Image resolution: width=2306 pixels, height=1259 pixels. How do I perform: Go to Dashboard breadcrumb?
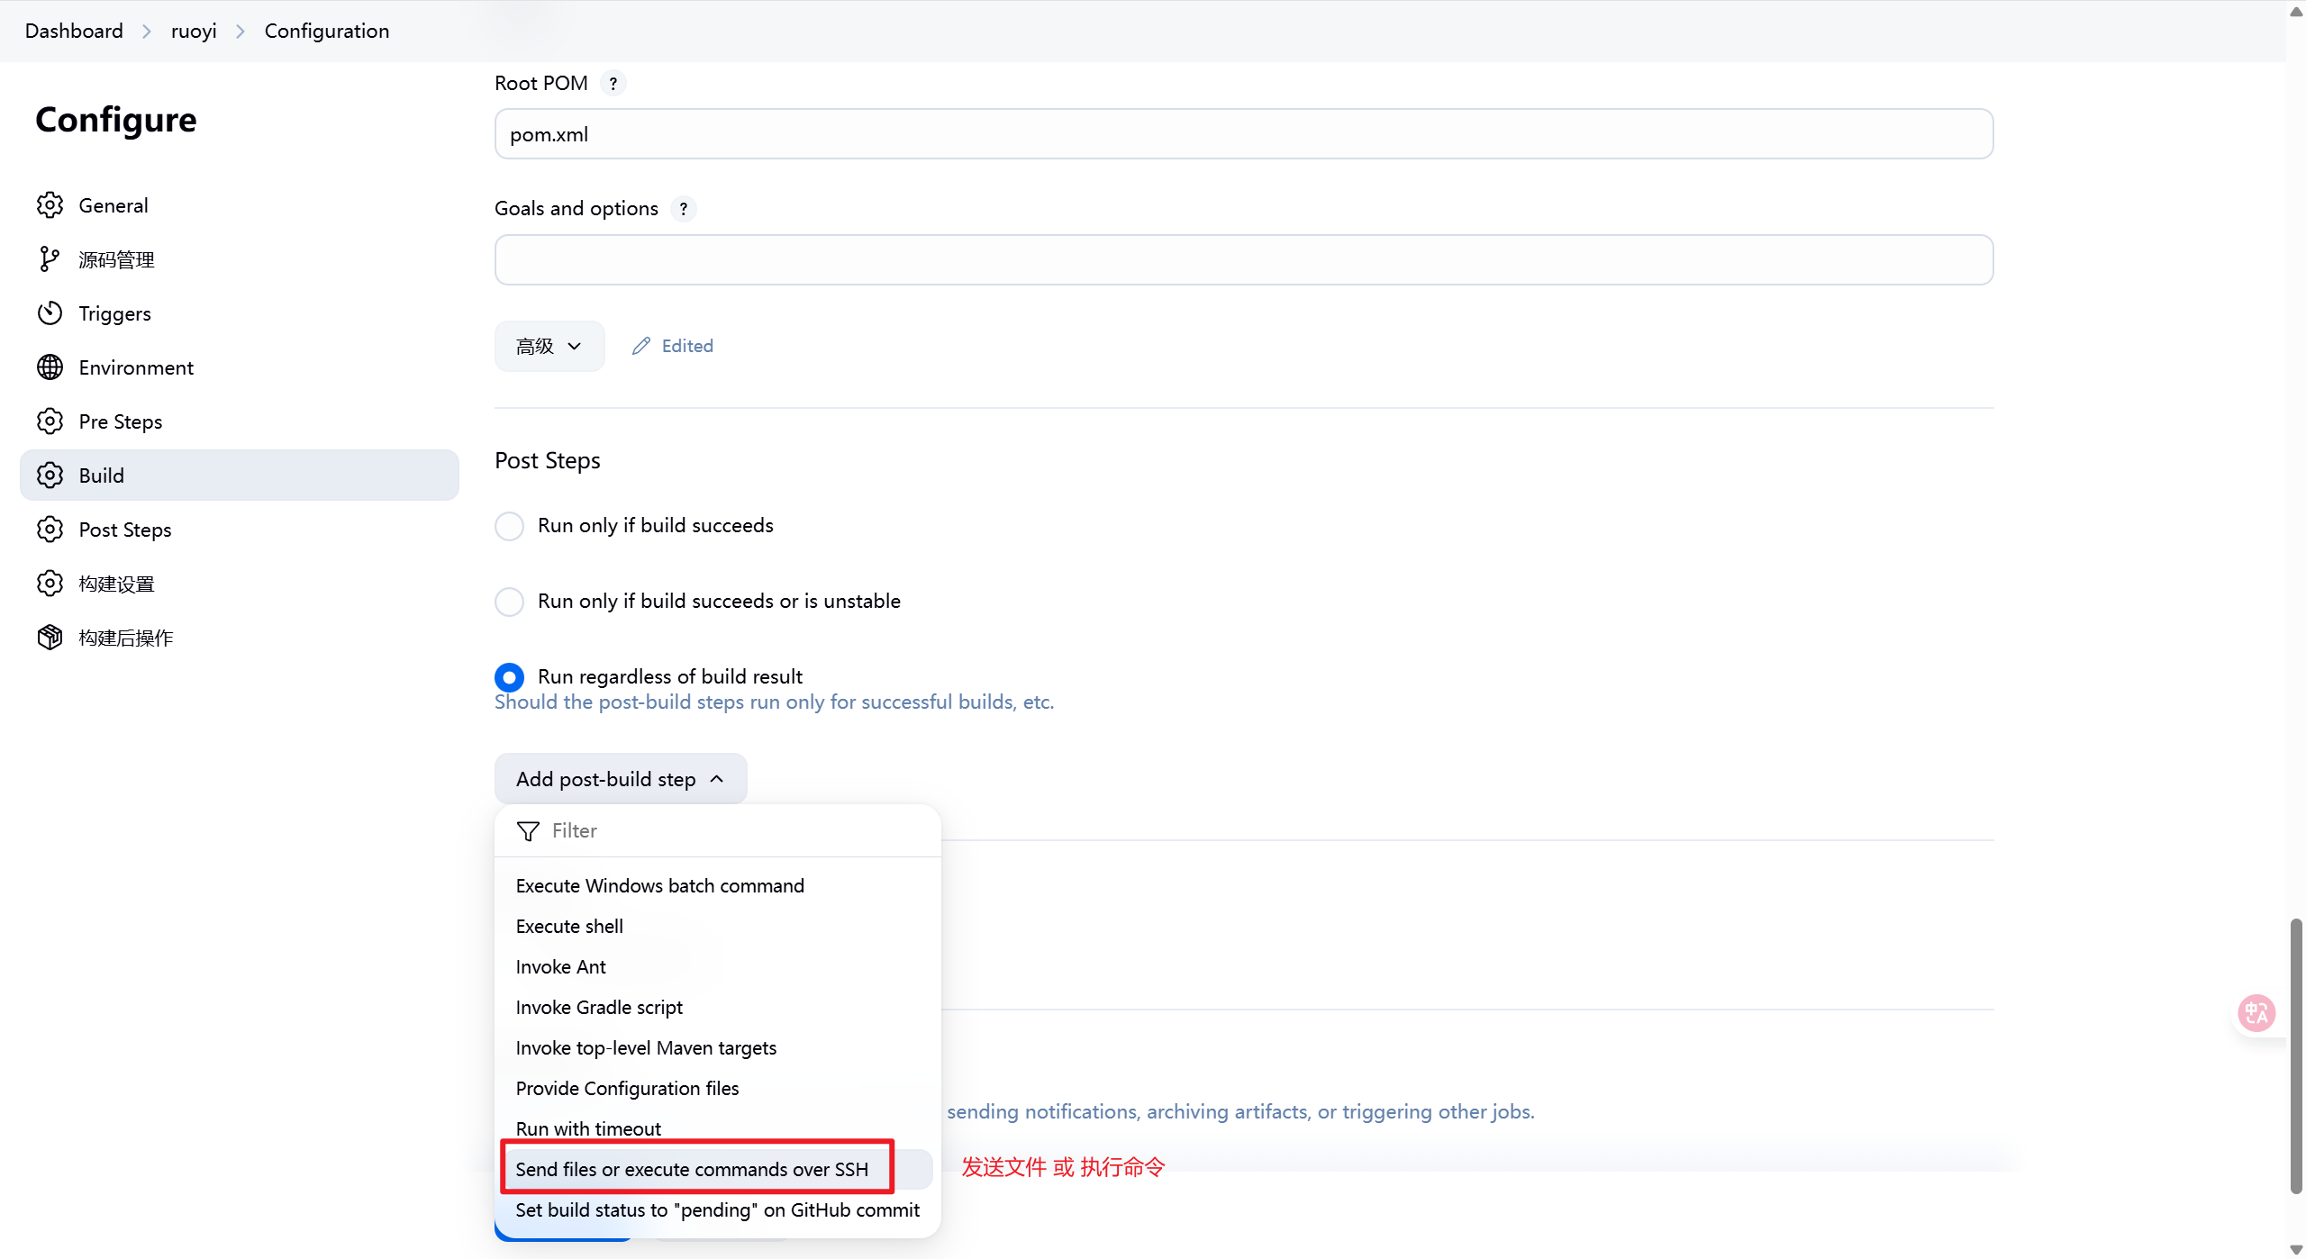point(74,31)
